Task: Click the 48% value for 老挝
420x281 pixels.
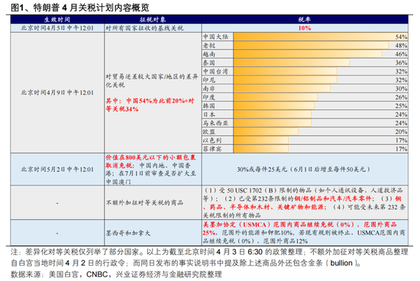Action: (x=401, y=46)
